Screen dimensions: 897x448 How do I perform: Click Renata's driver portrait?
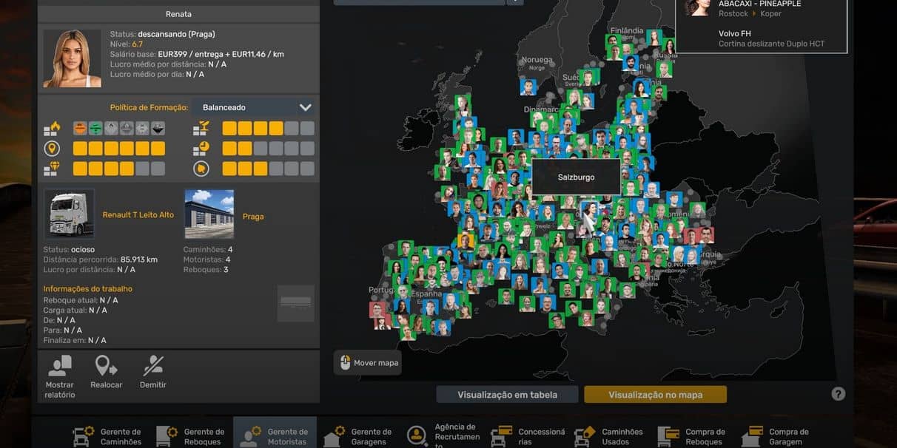[x=72, y=58]
